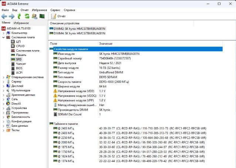Open the Справка menu

tap(70, 10)
